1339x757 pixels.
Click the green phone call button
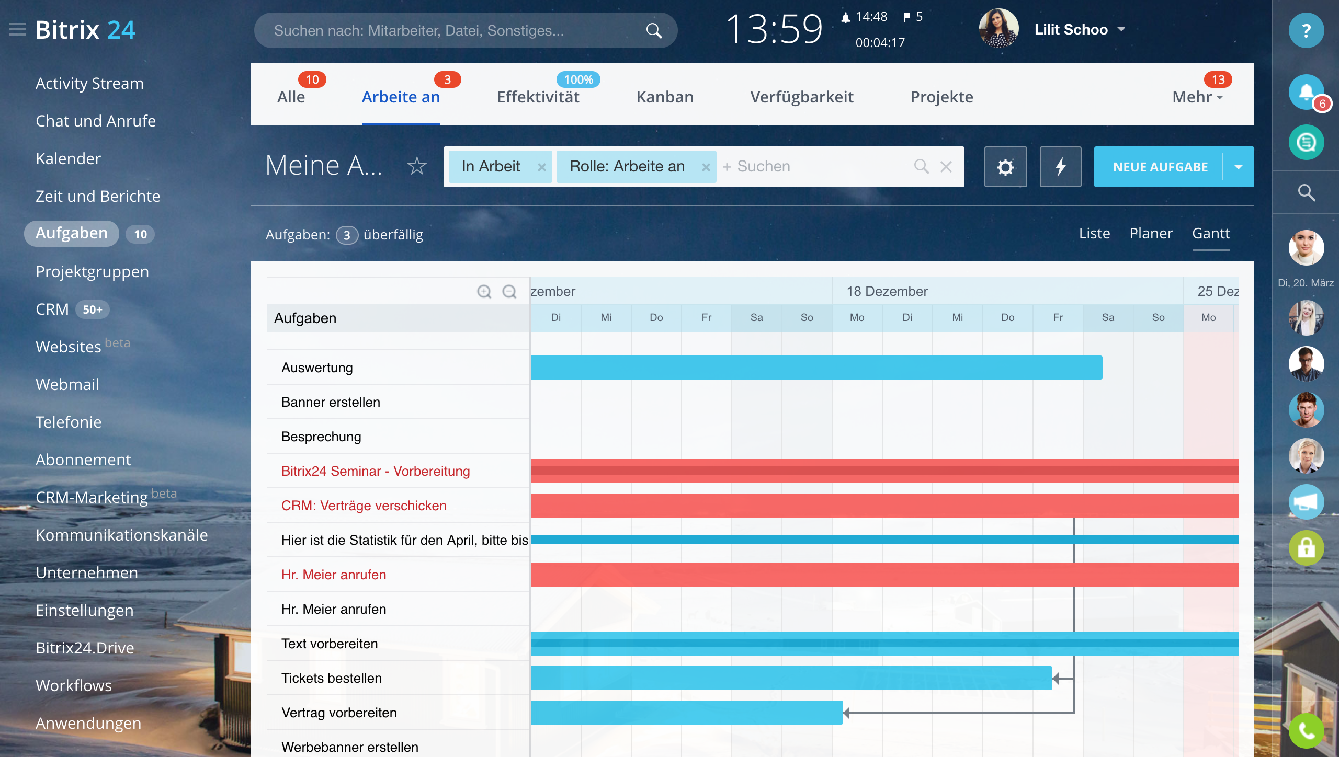1306,731
